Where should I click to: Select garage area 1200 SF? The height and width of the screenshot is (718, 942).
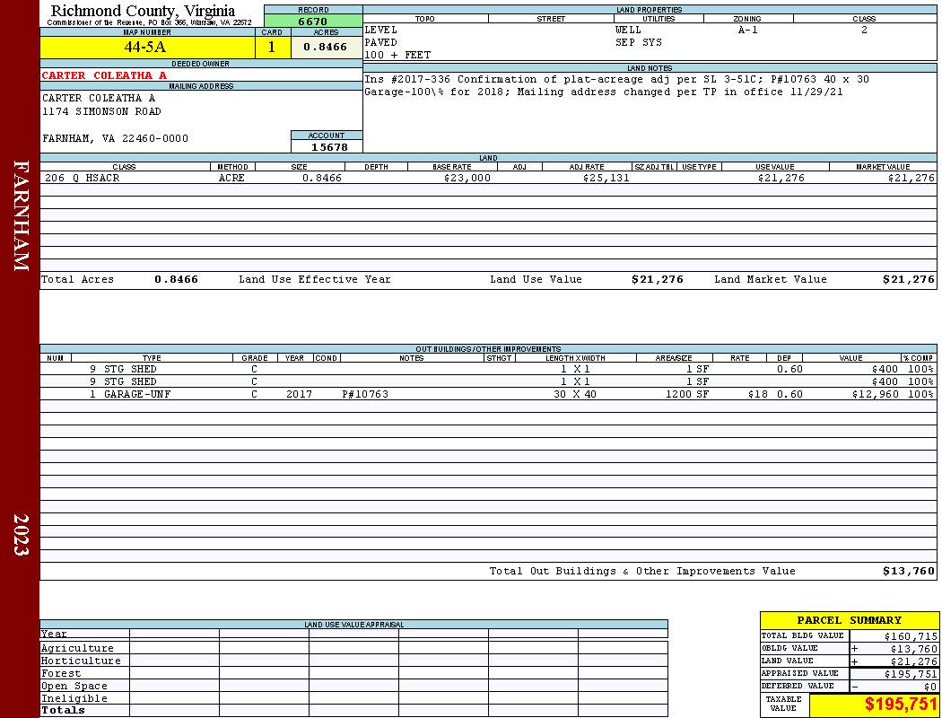[687, 395]
